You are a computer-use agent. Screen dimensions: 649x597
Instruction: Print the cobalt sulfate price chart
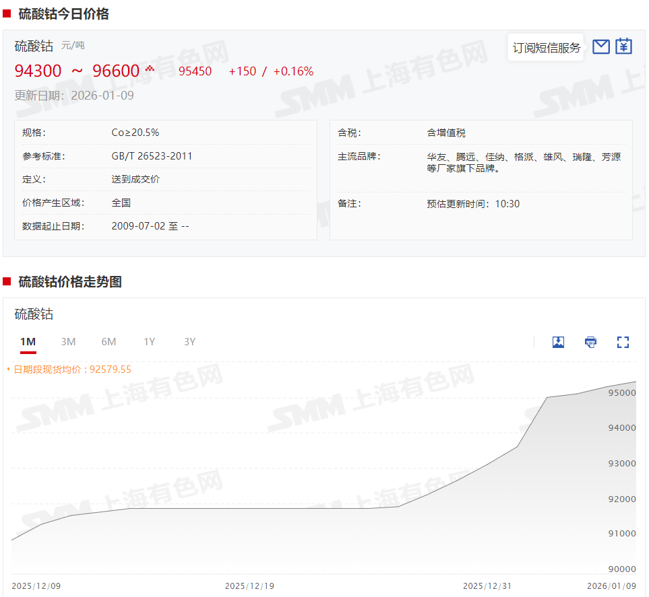pyautogui.click(x=590, y=342)
